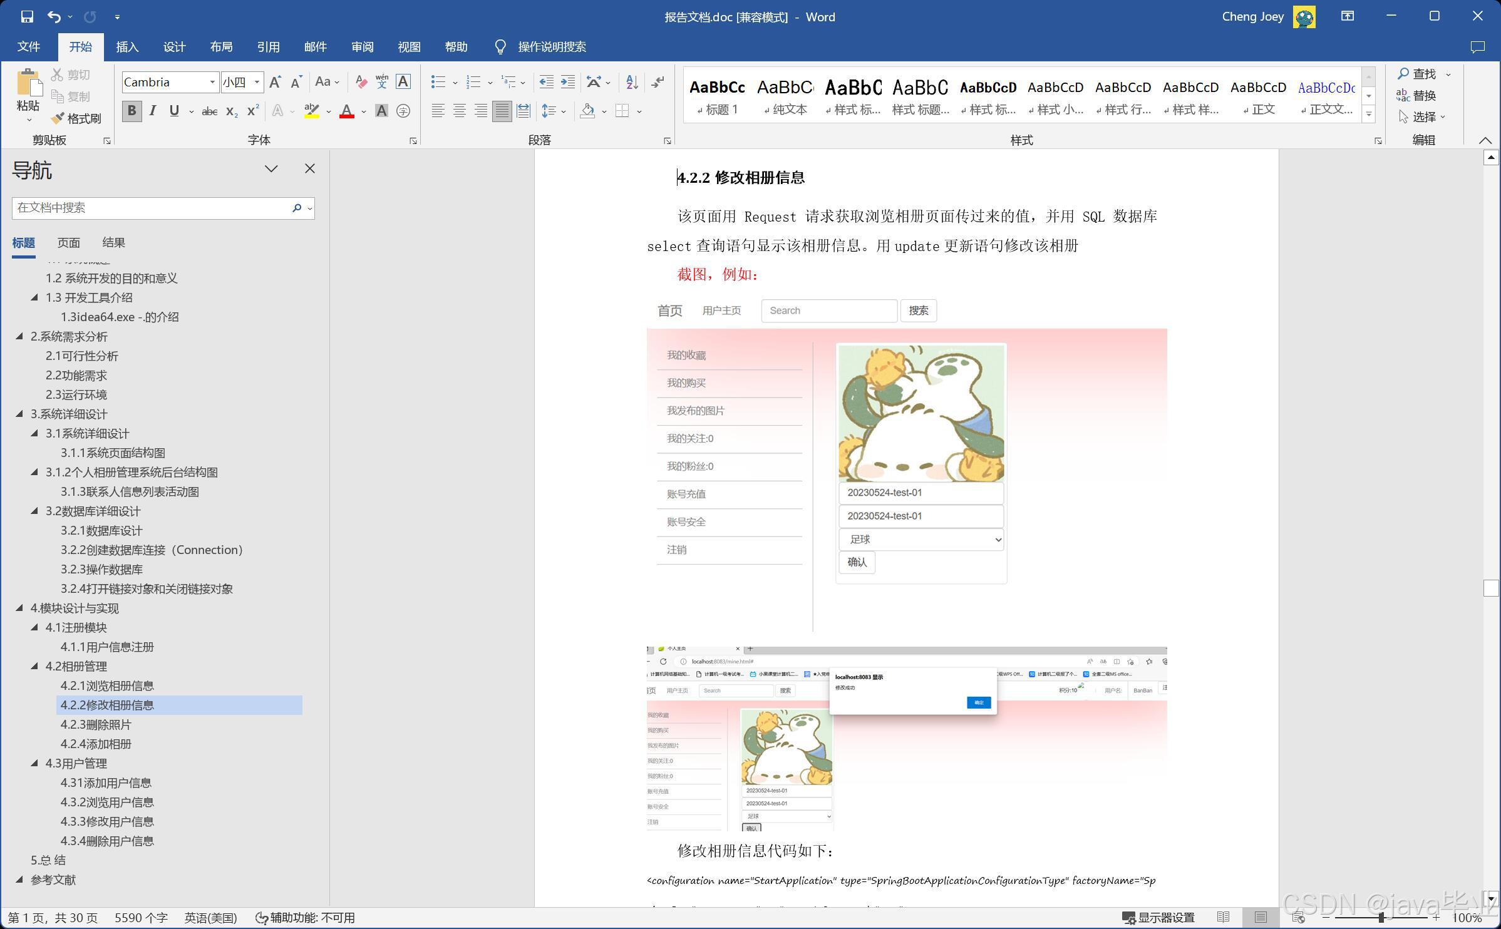Open the 文件 menu

click(x=29, y=47)
